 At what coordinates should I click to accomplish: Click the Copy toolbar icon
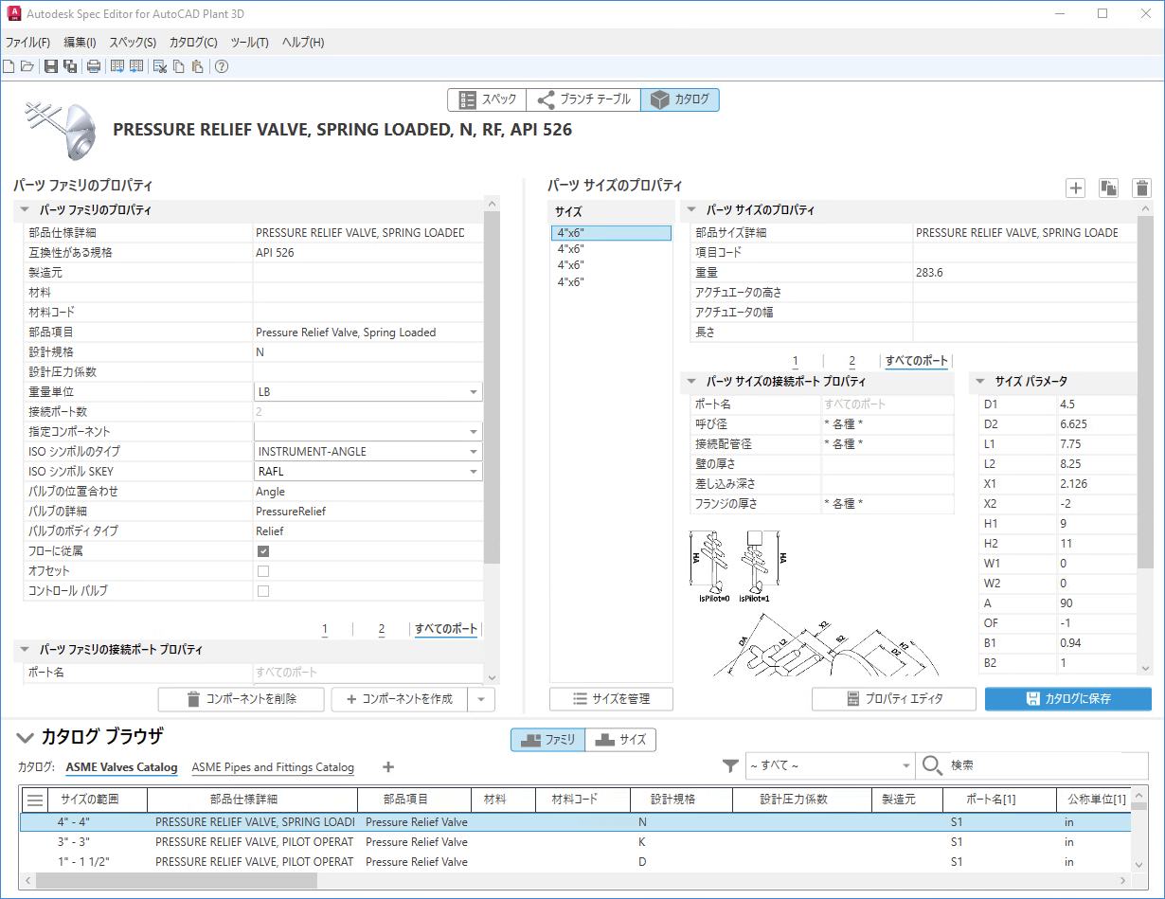[x=178, y=66]
